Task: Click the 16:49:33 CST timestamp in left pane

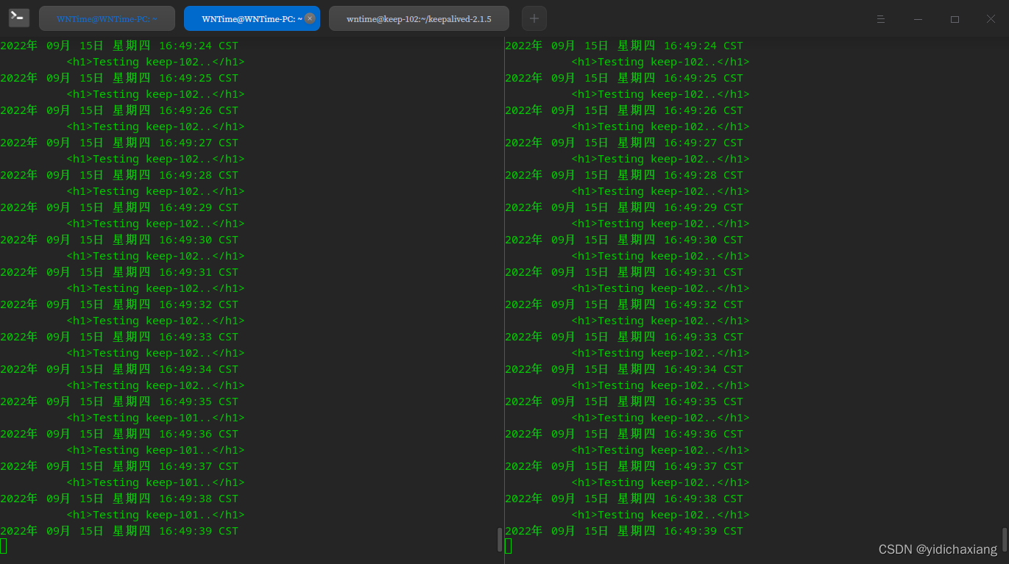Action: [x=199, y=337]
